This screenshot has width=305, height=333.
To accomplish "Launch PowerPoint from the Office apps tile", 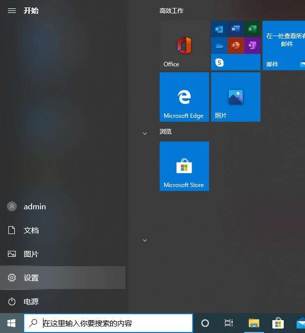I will (236, 46).
